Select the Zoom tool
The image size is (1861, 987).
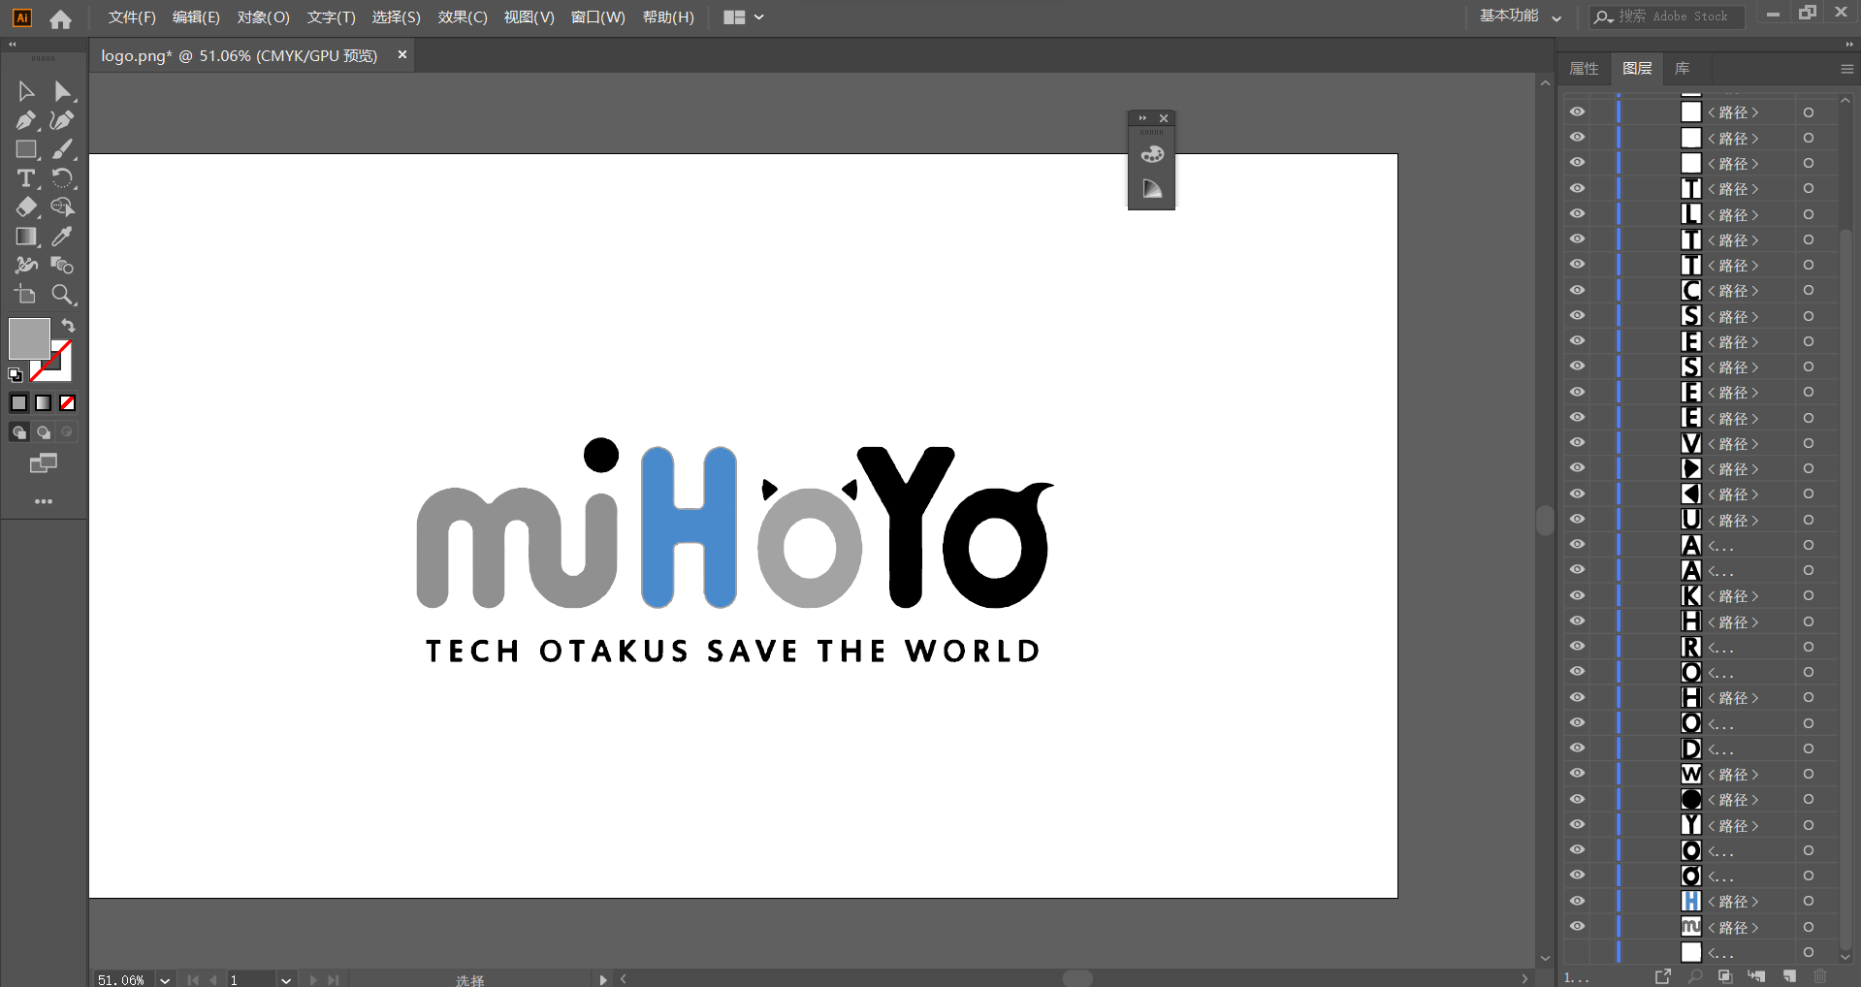tap(62, 295)
